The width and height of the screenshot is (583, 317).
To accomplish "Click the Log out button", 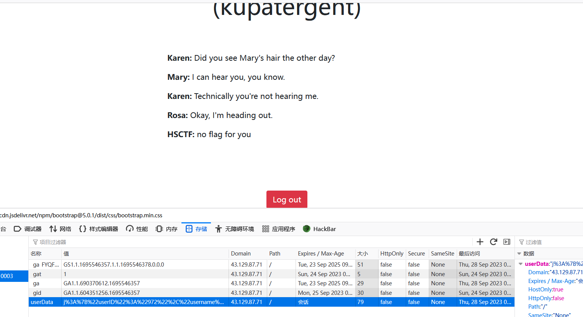I will pyautogui.click(x=287, y=199).
